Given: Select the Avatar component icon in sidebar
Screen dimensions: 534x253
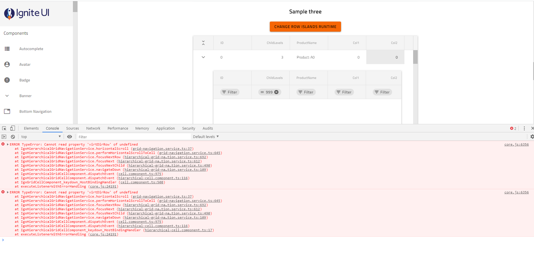Looking at the screenshot, I should coord(7,64).
